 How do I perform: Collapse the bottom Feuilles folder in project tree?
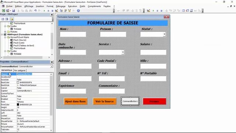point(5,51)
